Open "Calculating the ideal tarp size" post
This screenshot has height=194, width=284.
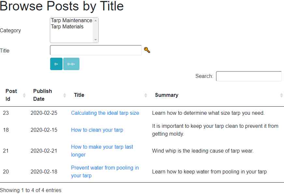pyautogui.click(x=105, y=113)
